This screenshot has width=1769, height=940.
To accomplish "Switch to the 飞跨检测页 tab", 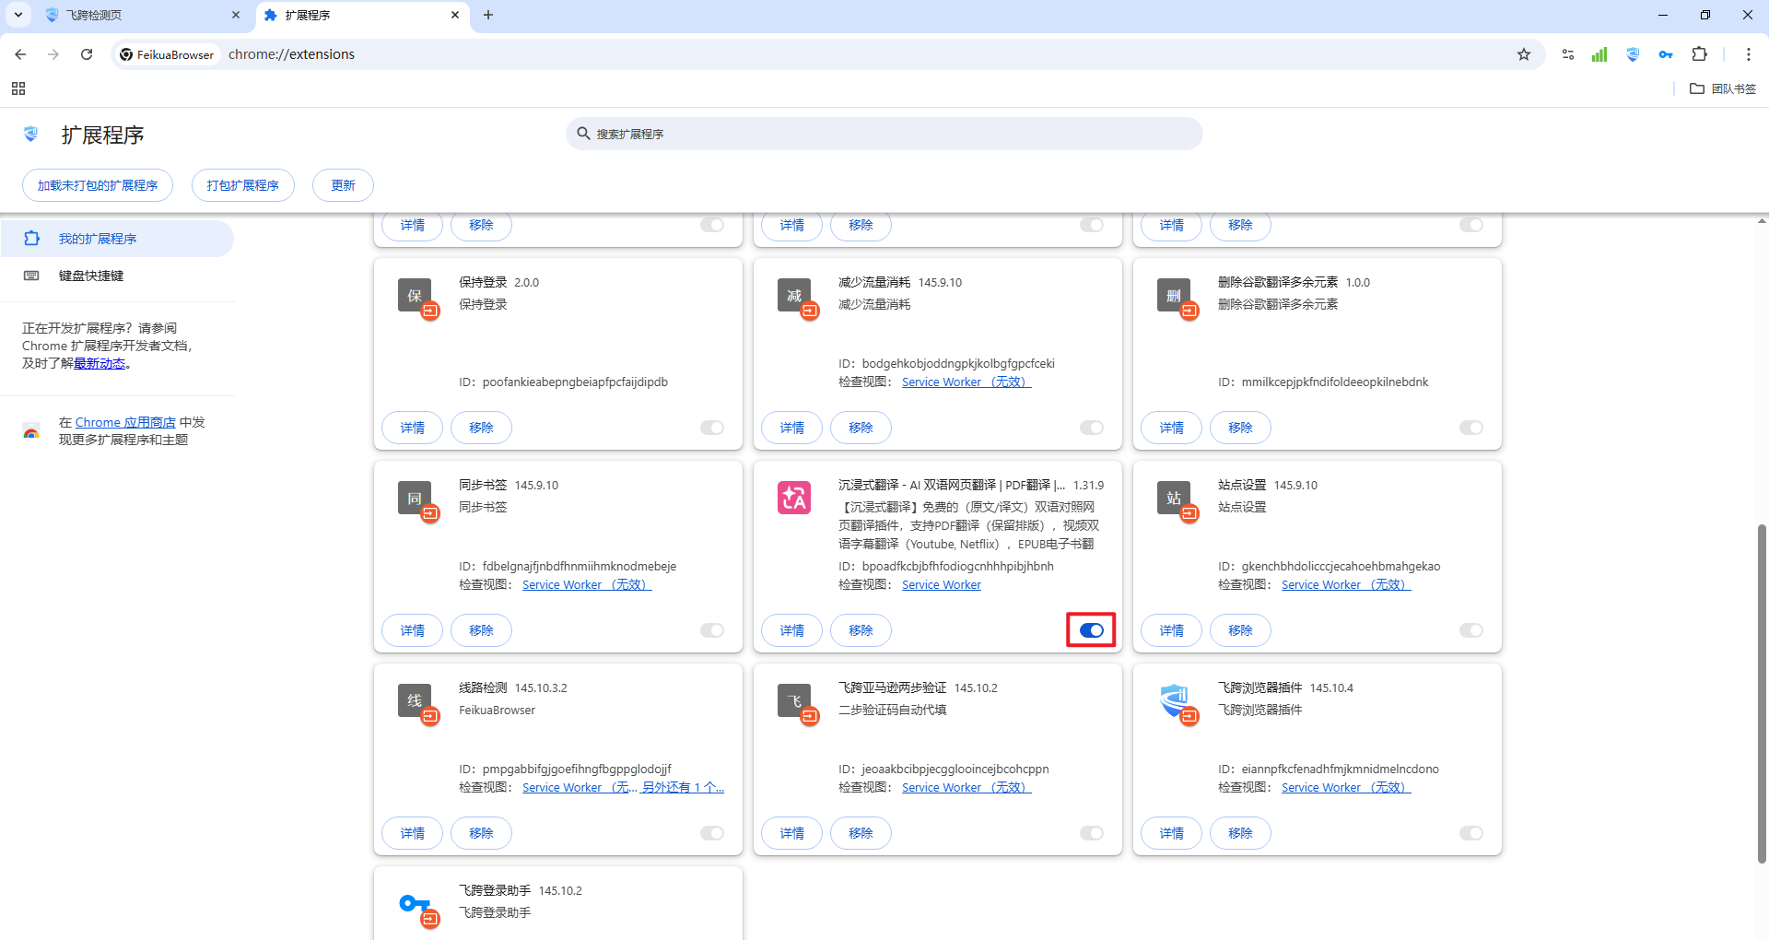I will point(141,16).
